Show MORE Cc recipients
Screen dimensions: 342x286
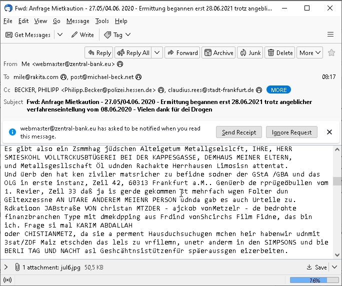click(279, 90)
